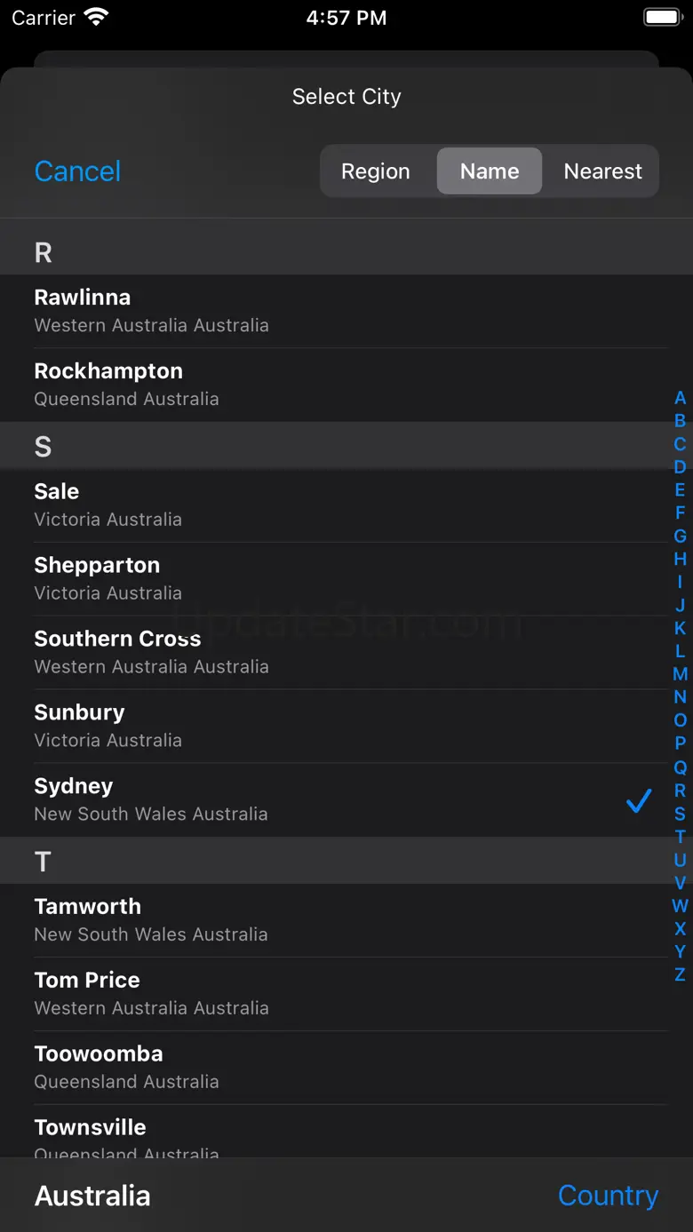The width and height of the screenshot is (693, 1232).
Task: Open the Country picker
Action: click(x=608, y=1195)
